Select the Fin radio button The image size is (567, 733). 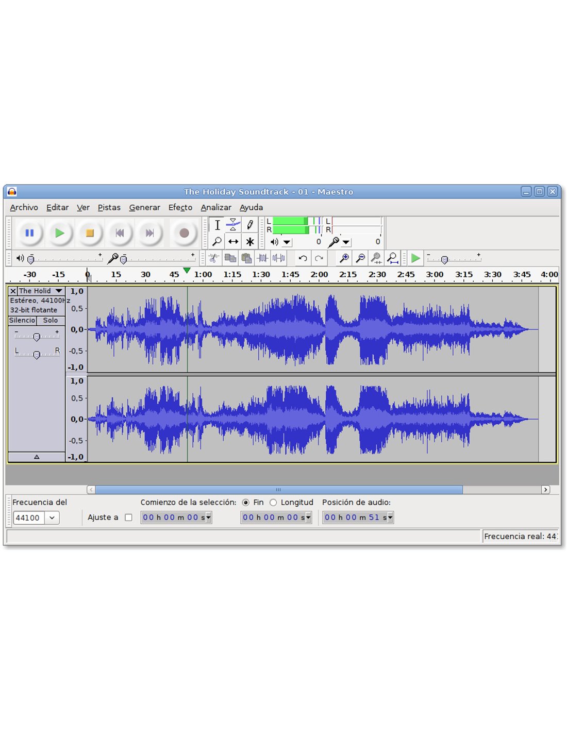pos(246,503)
